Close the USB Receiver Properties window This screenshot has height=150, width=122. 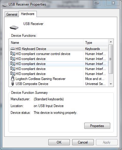[x=113, y=3]
